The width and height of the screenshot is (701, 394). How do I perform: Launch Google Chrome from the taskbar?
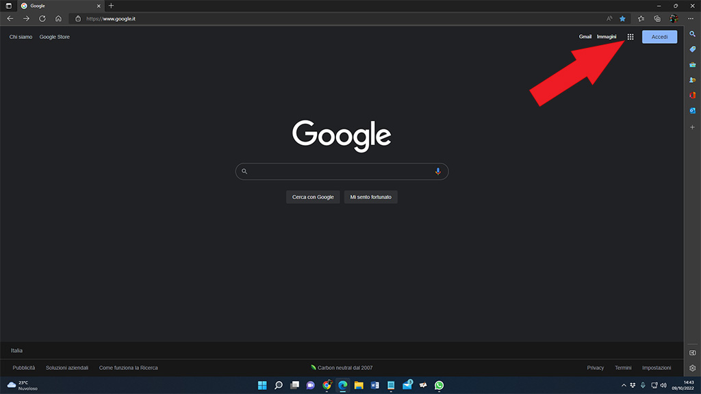tap(327, 385)
